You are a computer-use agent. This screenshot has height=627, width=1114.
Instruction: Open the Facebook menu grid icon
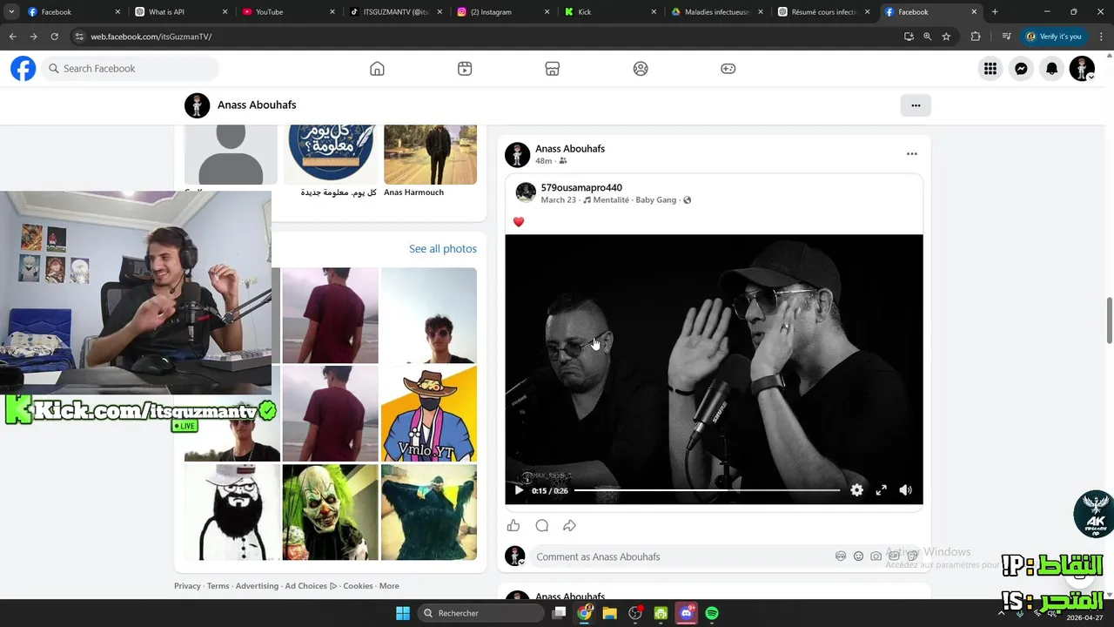[x=990, y=69]
